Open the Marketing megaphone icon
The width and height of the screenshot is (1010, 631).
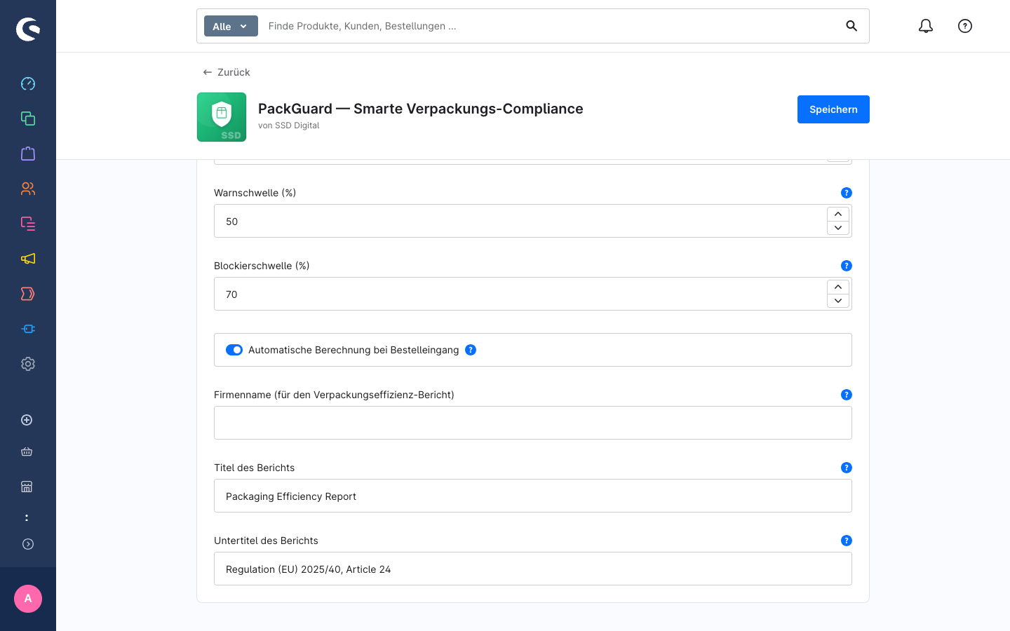28,259
